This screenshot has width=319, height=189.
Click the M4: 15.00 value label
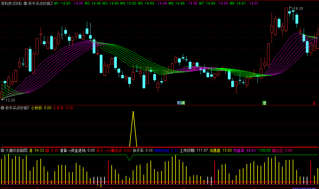[x=128, y=3]
